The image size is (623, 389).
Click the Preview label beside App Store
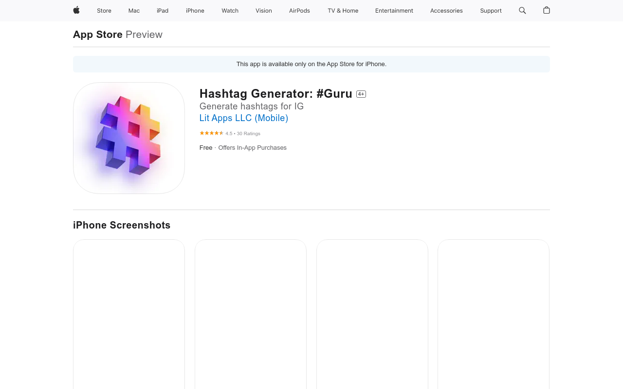click(144, 35)
